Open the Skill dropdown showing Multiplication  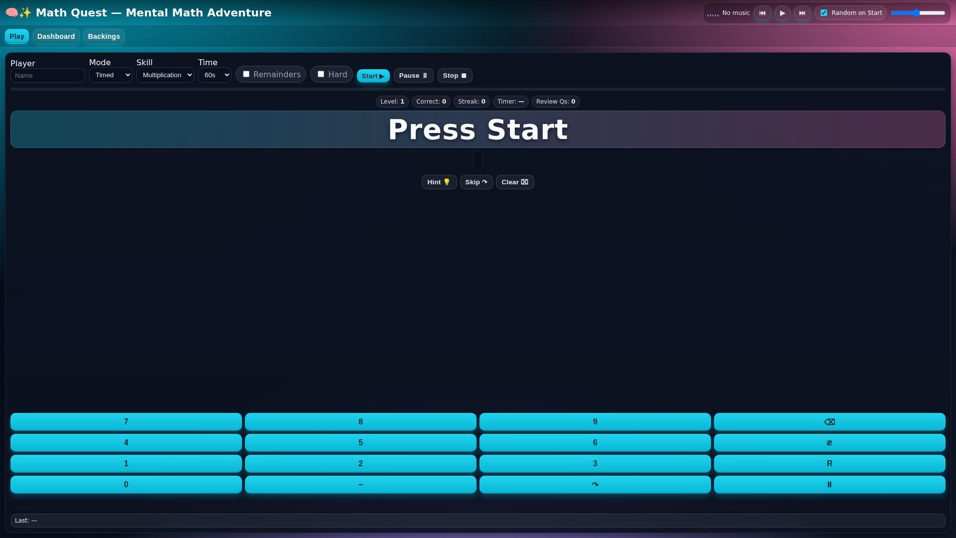(165, 75)
